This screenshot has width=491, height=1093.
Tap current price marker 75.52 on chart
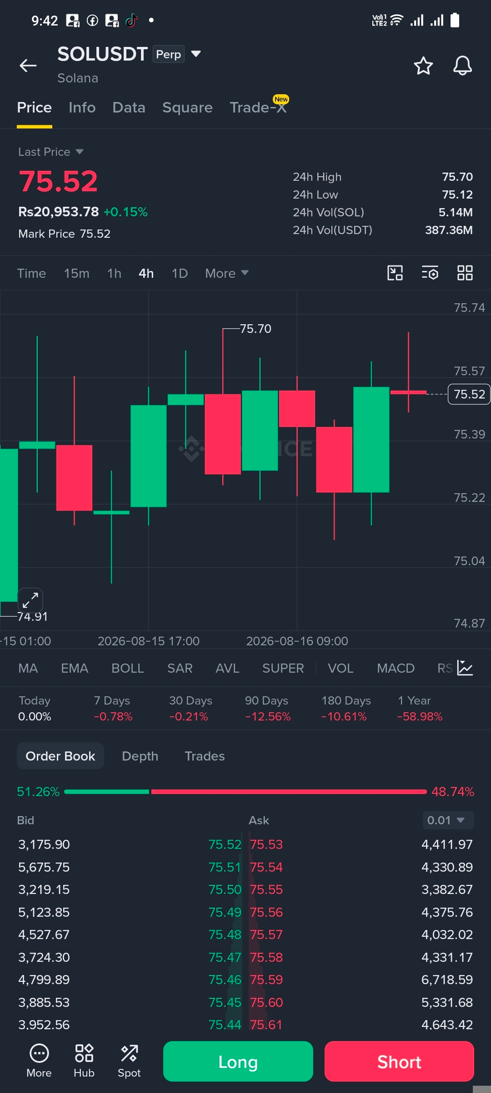pyautogui.click(x=469, y=394)
